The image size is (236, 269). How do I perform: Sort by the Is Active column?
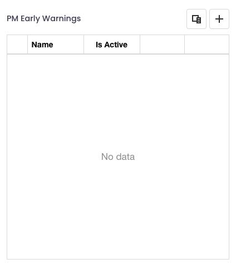tap(112, 45)
